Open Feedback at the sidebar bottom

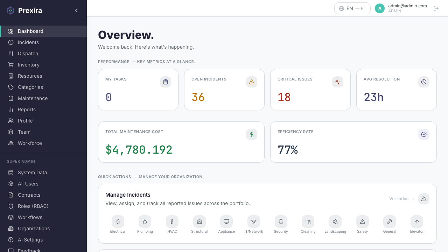tap(43, 249)
